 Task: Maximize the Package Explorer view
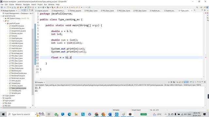tap(32, 10)
